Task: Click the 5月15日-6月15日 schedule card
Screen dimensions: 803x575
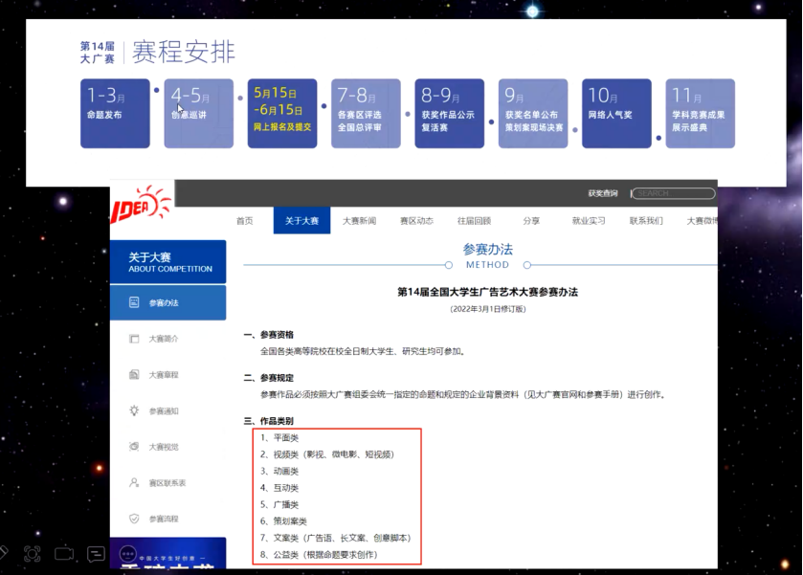Action: (282, 113)
